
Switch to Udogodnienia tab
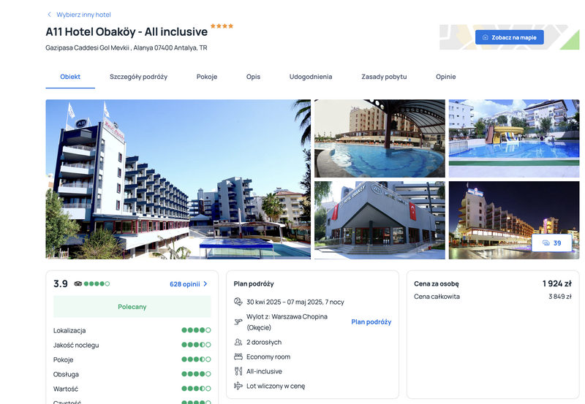[310, 77]
